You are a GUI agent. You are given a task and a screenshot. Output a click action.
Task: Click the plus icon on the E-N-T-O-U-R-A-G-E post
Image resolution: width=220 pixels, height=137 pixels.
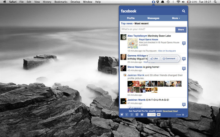pos(184,104)
